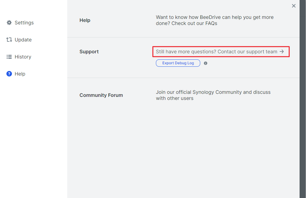306x198 pixels.
Task: Open the Settings section label
Action: click(24, 23)
